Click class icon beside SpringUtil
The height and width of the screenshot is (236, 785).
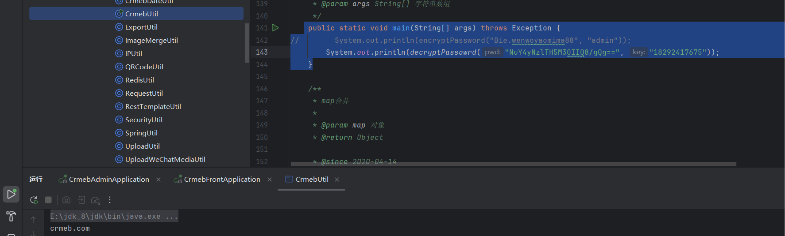click(x=119, y=133)
